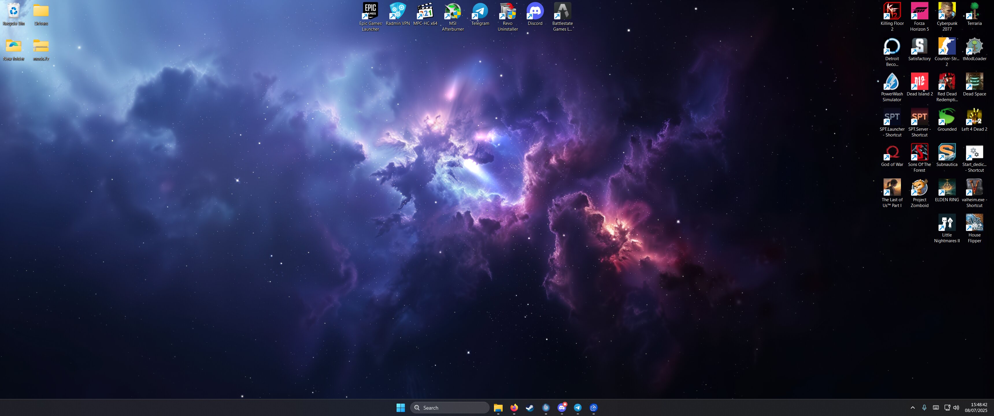The height and width of the screenshot is (416, 994).
Task: Select the SPT.Server shortcut
Action: click(919, 123)
